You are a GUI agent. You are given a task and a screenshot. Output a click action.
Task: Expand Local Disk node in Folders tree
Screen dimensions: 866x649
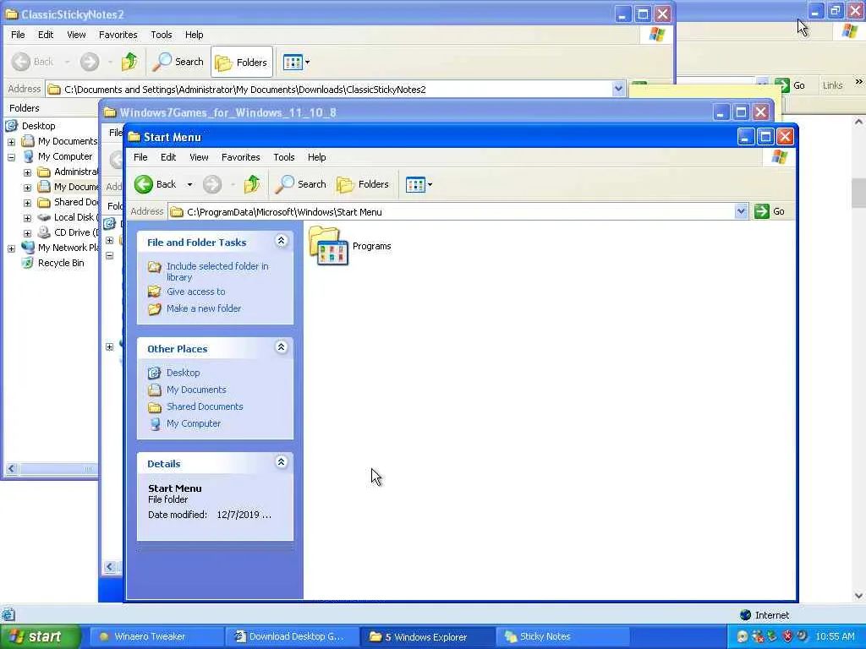point(27,218)
